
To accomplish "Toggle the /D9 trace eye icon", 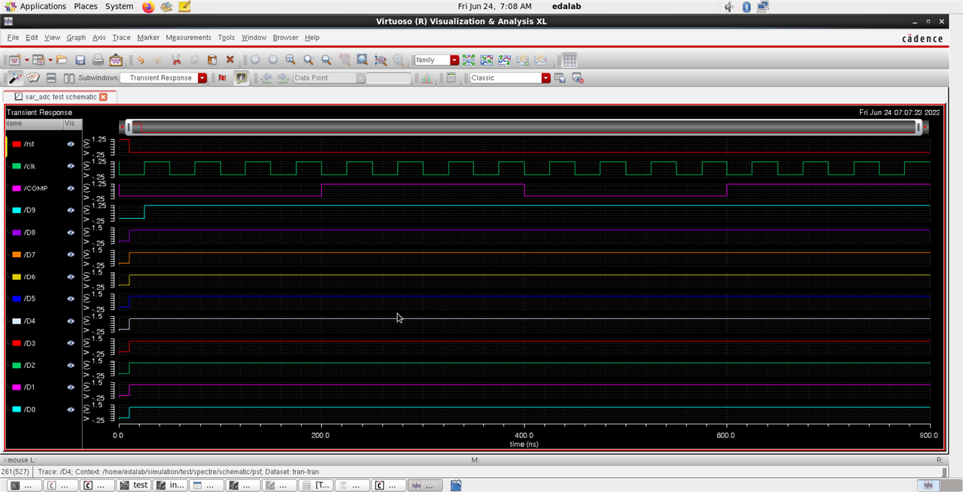I will click(71, 211).
